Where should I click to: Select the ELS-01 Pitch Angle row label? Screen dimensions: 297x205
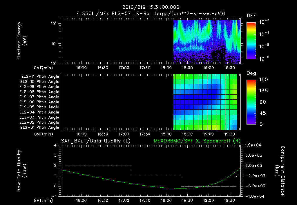pos(40,128)
